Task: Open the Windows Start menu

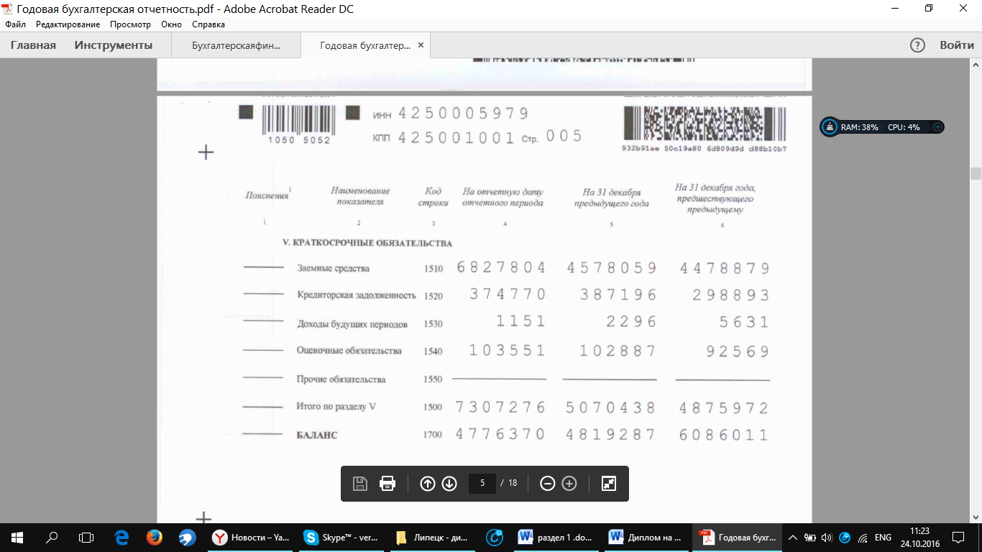Action: tap(17, 538)
